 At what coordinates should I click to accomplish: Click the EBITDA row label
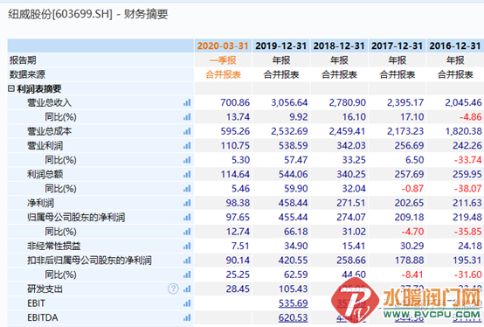coord(43,317)
